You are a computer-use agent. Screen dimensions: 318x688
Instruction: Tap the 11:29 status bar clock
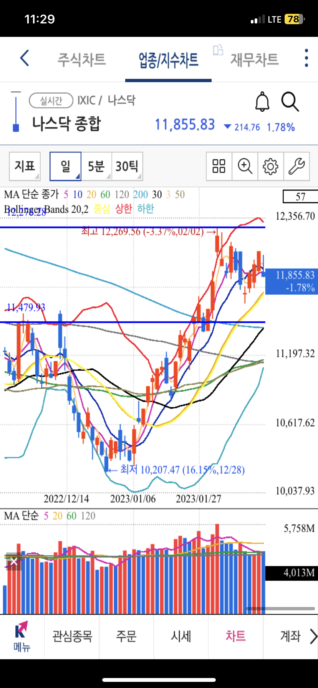pos(40,19)
